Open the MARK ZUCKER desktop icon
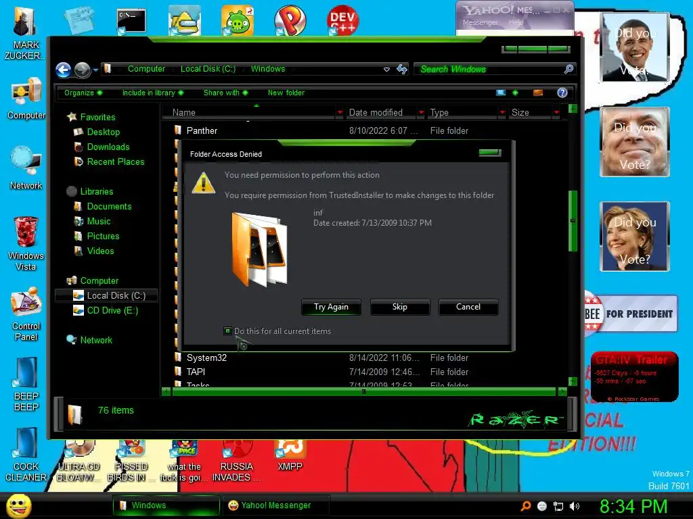 pos(25,33)
